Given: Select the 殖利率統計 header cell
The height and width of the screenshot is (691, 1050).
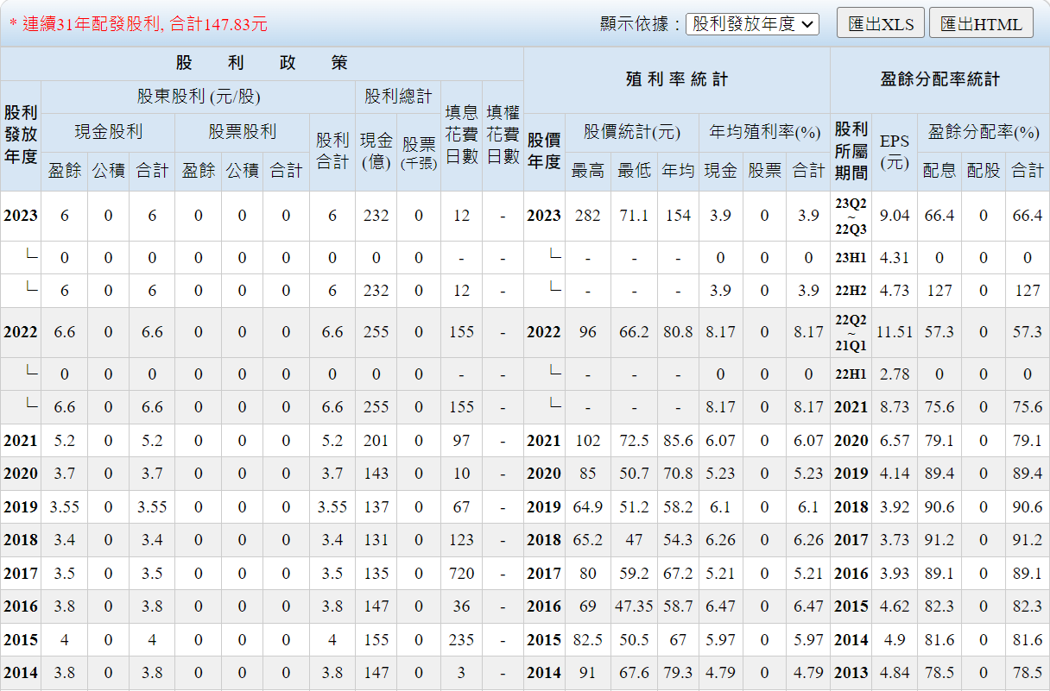Looking at the screenshot, I should click(x=676, y=79).
